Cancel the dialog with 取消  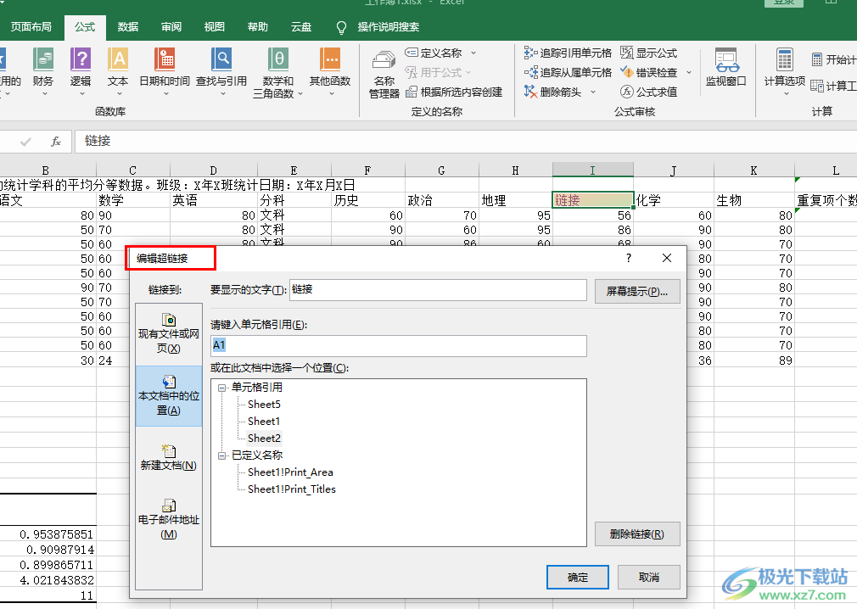649,578
